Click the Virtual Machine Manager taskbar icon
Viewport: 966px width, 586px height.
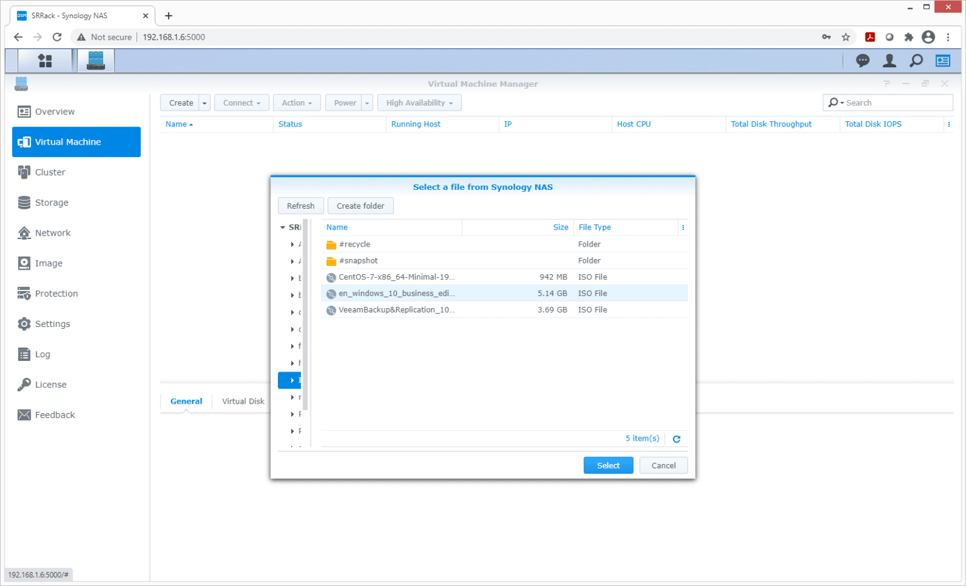pos(96,61)
